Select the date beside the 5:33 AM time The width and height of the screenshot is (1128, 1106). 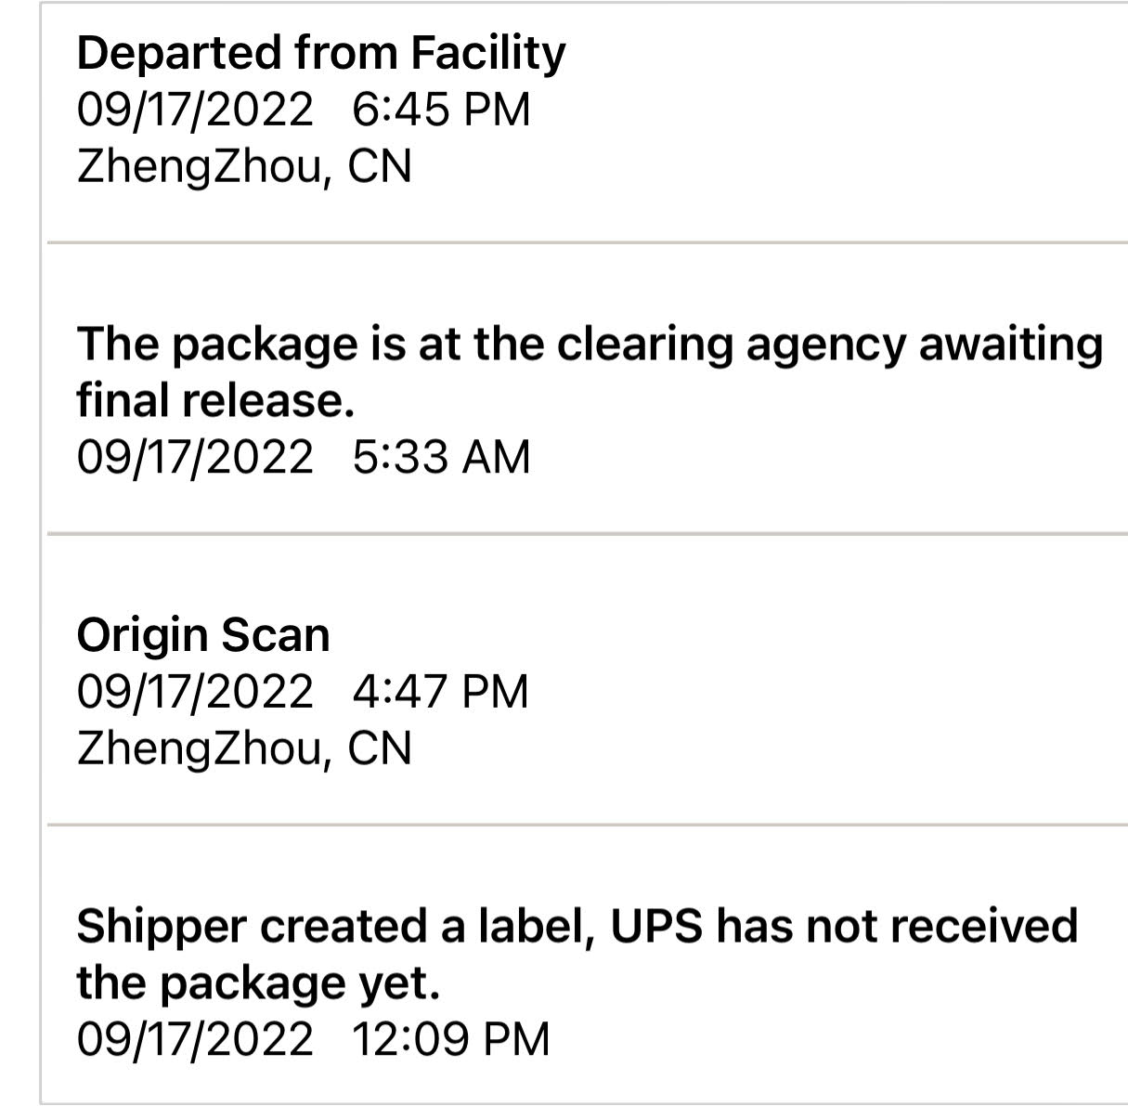tap(195, 457)
